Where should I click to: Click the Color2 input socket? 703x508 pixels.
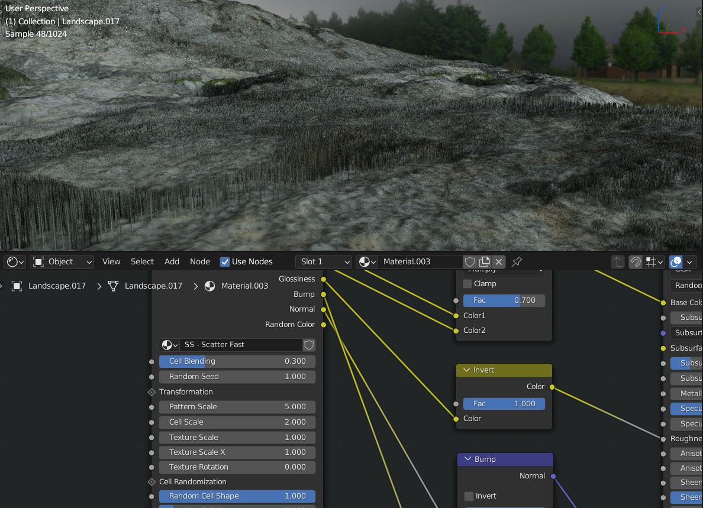coord(456,331)
